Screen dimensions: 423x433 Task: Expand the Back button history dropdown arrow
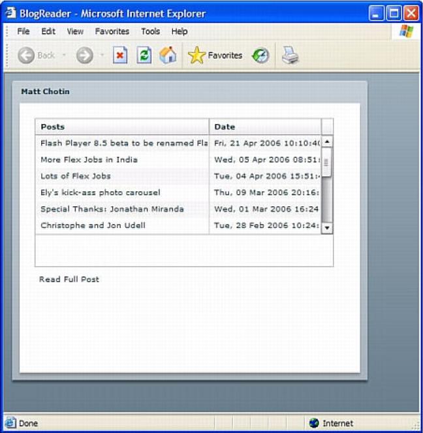tap(64, 56)
